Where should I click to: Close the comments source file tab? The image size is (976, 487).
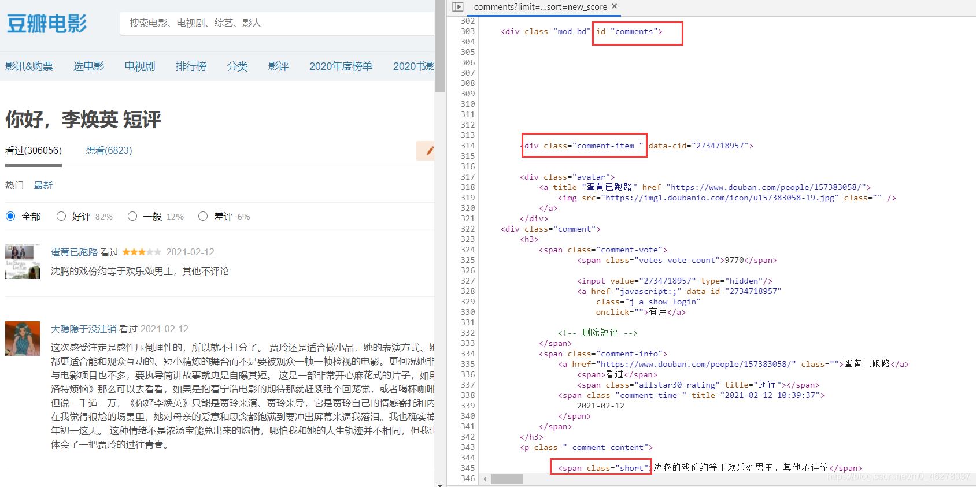pos(615,6)
